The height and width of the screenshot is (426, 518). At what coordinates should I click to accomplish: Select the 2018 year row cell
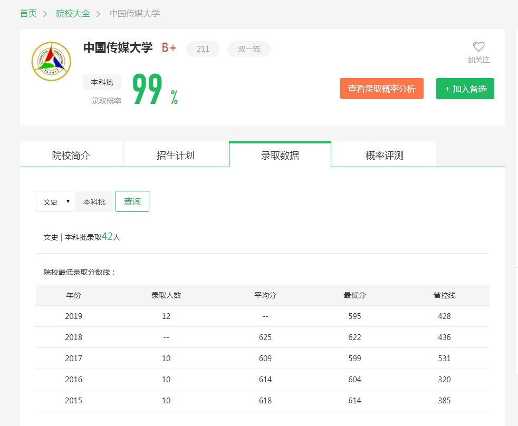(73, 337)
